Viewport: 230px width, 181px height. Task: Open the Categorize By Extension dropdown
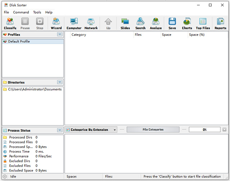point(92,130)
